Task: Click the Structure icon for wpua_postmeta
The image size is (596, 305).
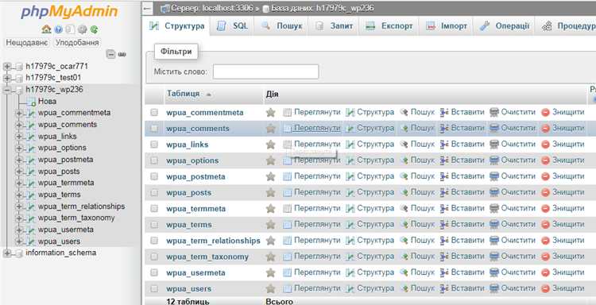Action: pyautogui.click(x=350, y=176)
